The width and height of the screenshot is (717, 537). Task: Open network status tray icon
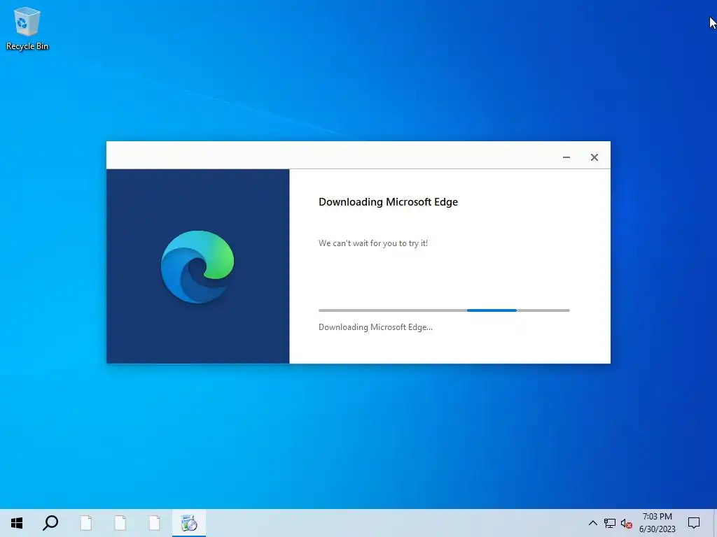[x=610, y=523]
